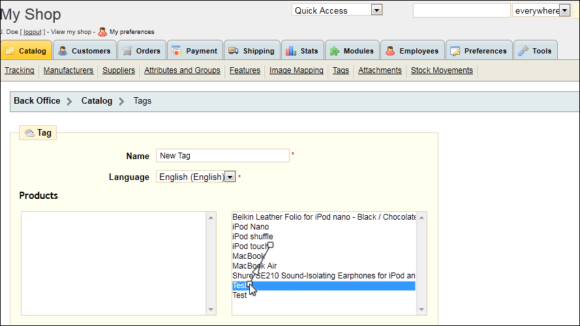The image size is (580, 326).
Task: Switch to the Preferences tab
Action: (479, 51)
